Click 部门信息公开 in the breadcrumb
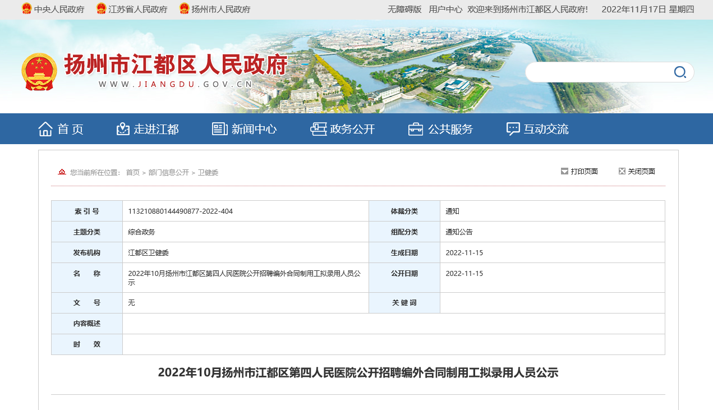Image resolution: width=713 pixels, height=410 pixels. pyautogui.click(x=168, y=173)
